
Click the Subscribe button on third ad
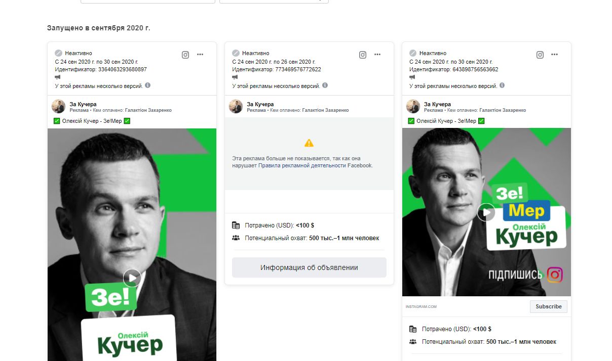point(549,306)
